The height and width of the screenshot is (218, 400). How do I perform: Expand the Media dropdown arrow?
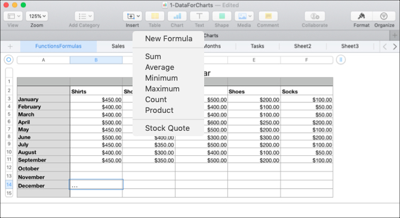coord(250,16)
